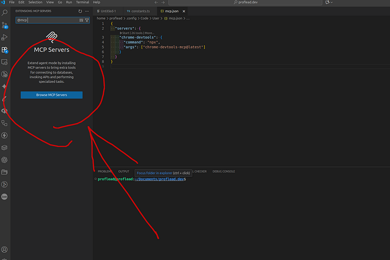
Task: Clear the extensions search results icon
Action: coord(81,20)
